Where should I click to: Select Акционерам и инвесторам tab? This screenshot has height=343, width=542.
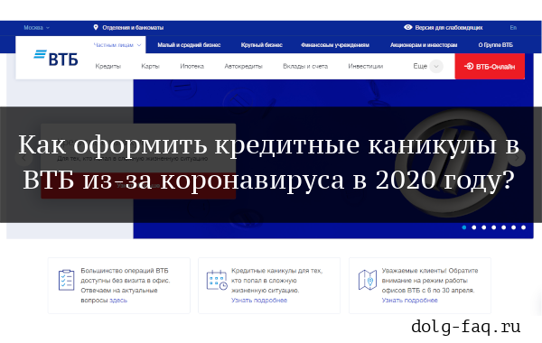click(x=424, y=45)
